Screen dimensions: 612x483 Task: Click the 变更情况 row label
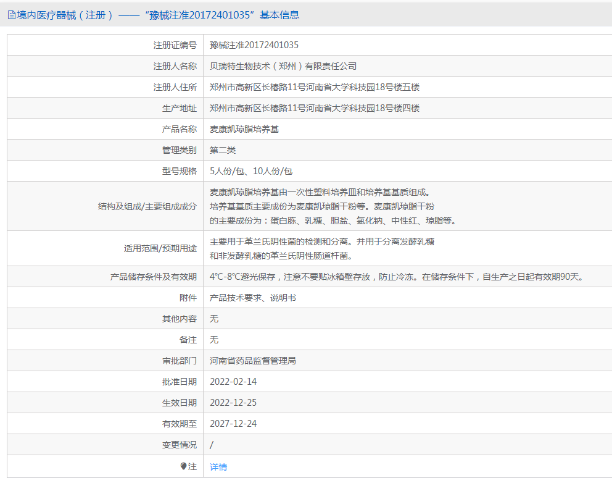180,445
